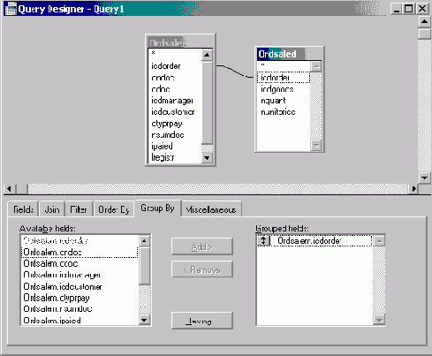Close the Query Designer window
432x356 pixels.
click(x=422, y=9)
